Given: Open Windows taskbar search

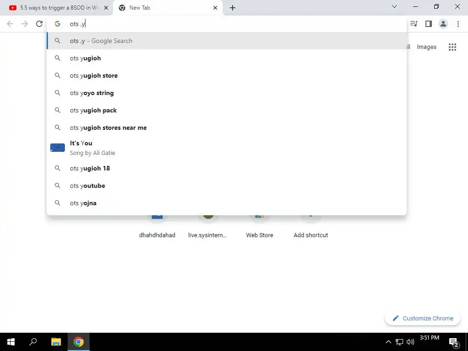Looking at the screenshot, I should (33, 342).
